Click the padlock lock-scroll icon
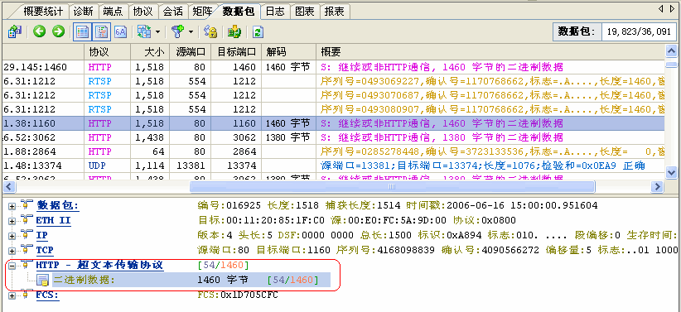The height and width of the screenshot is (312, 681). (x=211, y=31)
